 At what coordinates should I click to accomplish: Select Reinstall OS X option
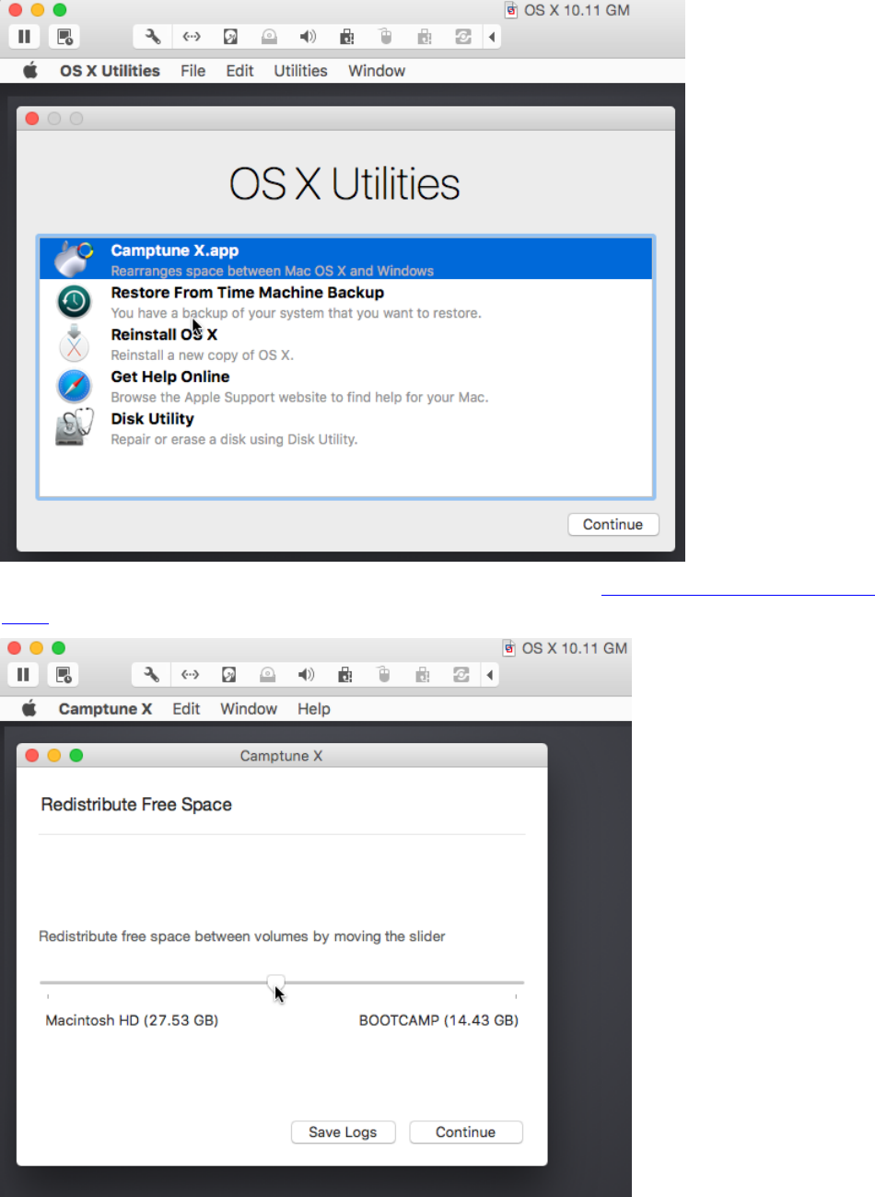click(x=345, y=343)
